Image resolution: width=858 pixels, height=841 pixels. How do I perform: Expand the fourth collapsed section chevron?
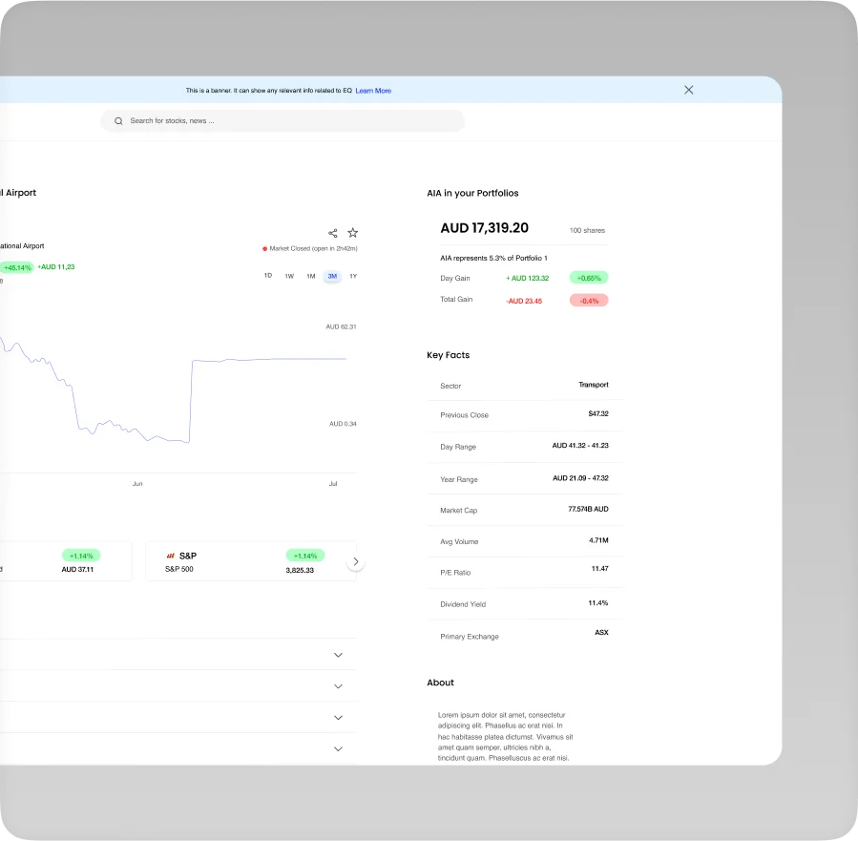tap(338, 748)
